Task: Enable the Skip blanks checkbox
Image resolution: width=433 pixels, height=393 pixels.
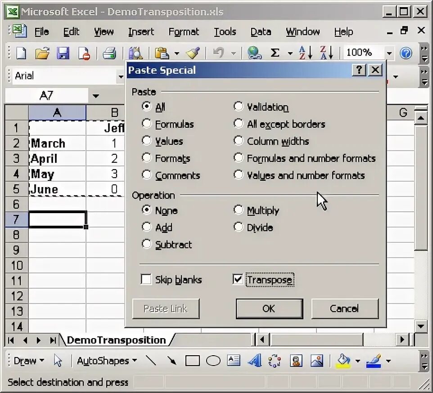Action: 146,279
